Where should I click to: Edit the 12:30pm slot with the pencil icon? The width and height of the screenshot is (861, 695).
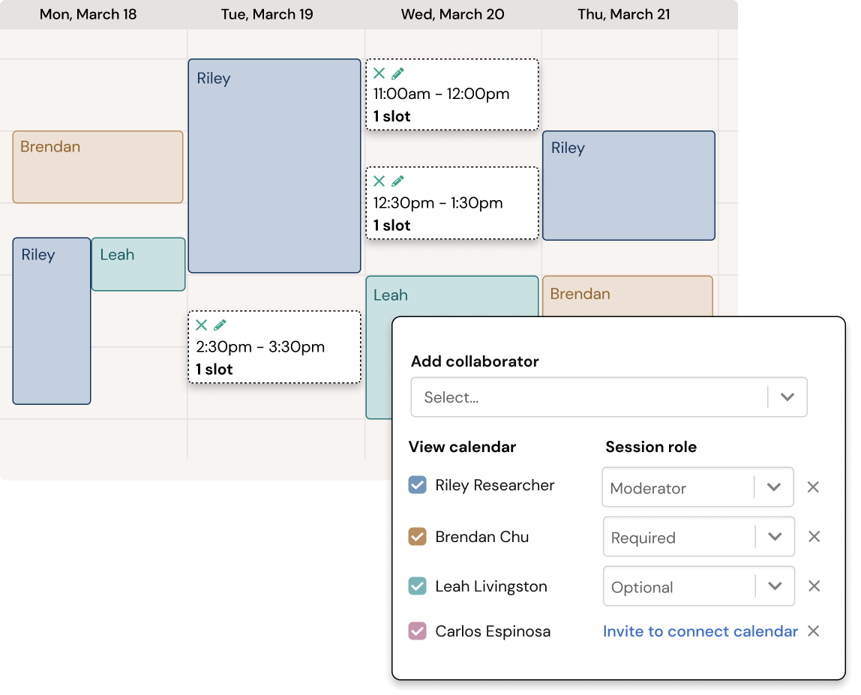tap(397, 181)
